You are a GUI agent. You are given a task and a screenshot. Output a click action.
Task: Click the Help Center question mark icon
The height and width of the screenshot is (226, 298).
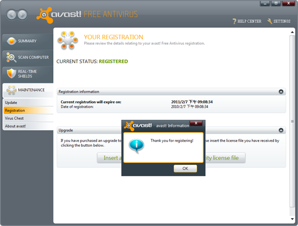[x=234, y=21]
